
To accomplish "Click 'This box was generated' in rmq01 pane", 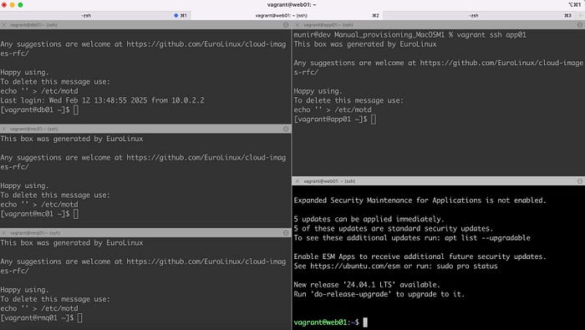I will pos(72,243).
